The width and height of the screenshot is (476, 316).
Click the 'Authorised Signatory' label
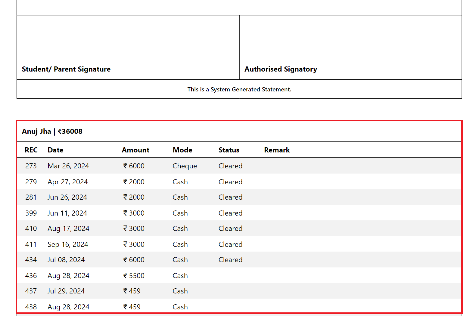coord(281,69)
